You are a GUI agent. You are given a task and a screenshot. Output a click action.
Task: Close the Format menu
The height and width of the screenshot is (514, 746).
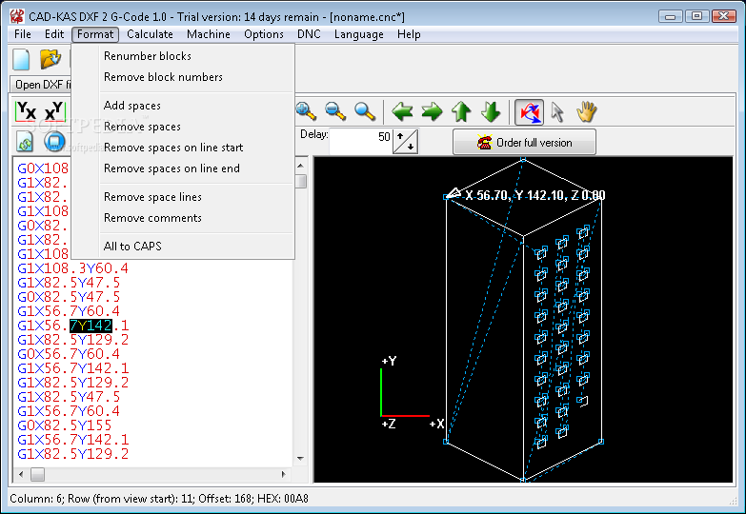[x=95, y=34]
